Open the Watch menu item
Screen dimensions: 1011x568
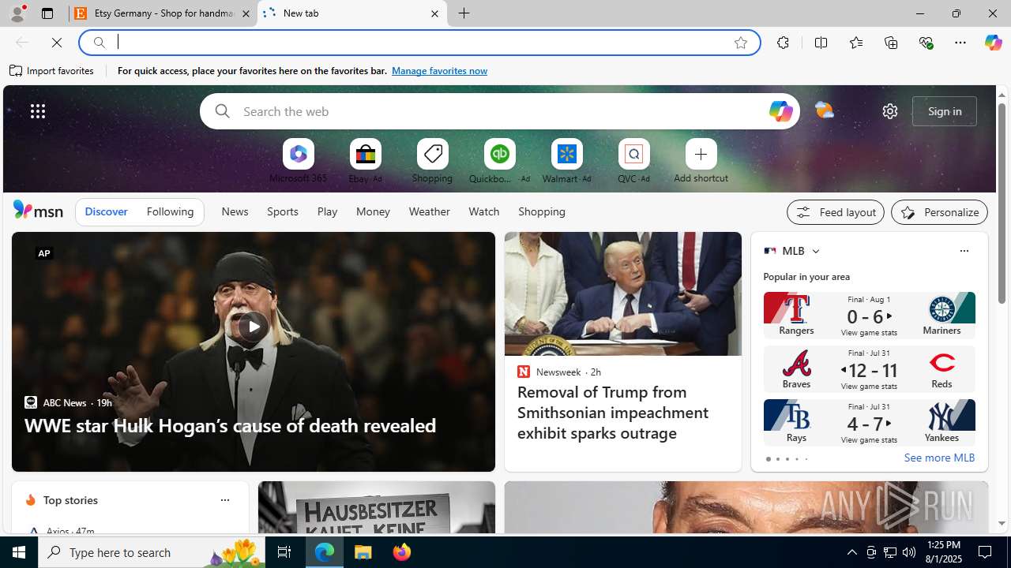483,211
